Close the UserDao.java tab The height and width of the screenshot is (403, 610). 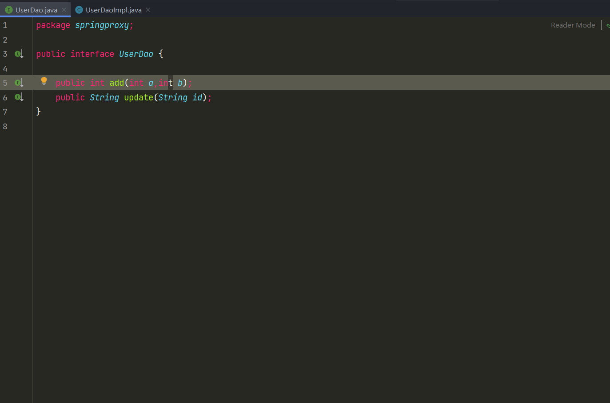click(64, 10)
